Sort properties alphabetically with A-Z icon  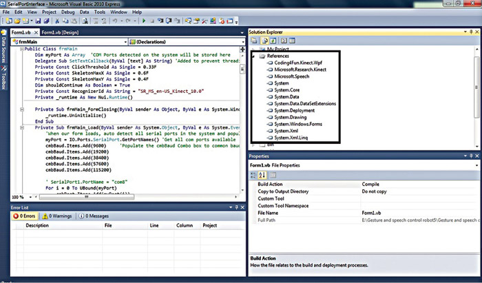(x=262, y=175)
